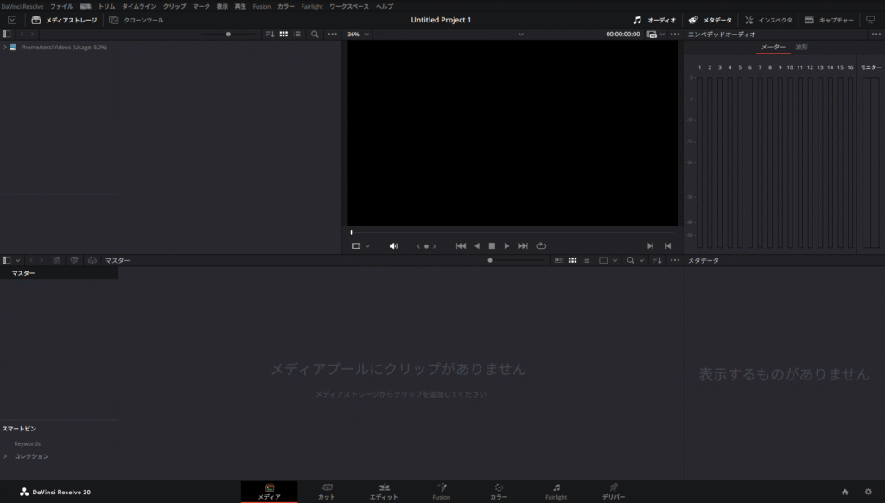Open the カラー page at bottom
Screen dimensions: 885x503
[499, 491]
